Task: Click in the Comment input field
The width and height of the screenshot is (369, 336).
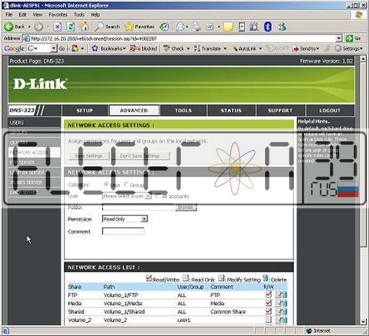Action: point(123,231)
